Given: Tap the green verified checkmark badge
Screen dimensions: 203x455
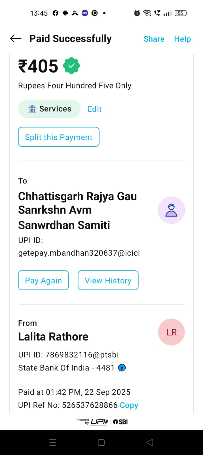Looking at the screenshot, I should [x=71, y=66].
